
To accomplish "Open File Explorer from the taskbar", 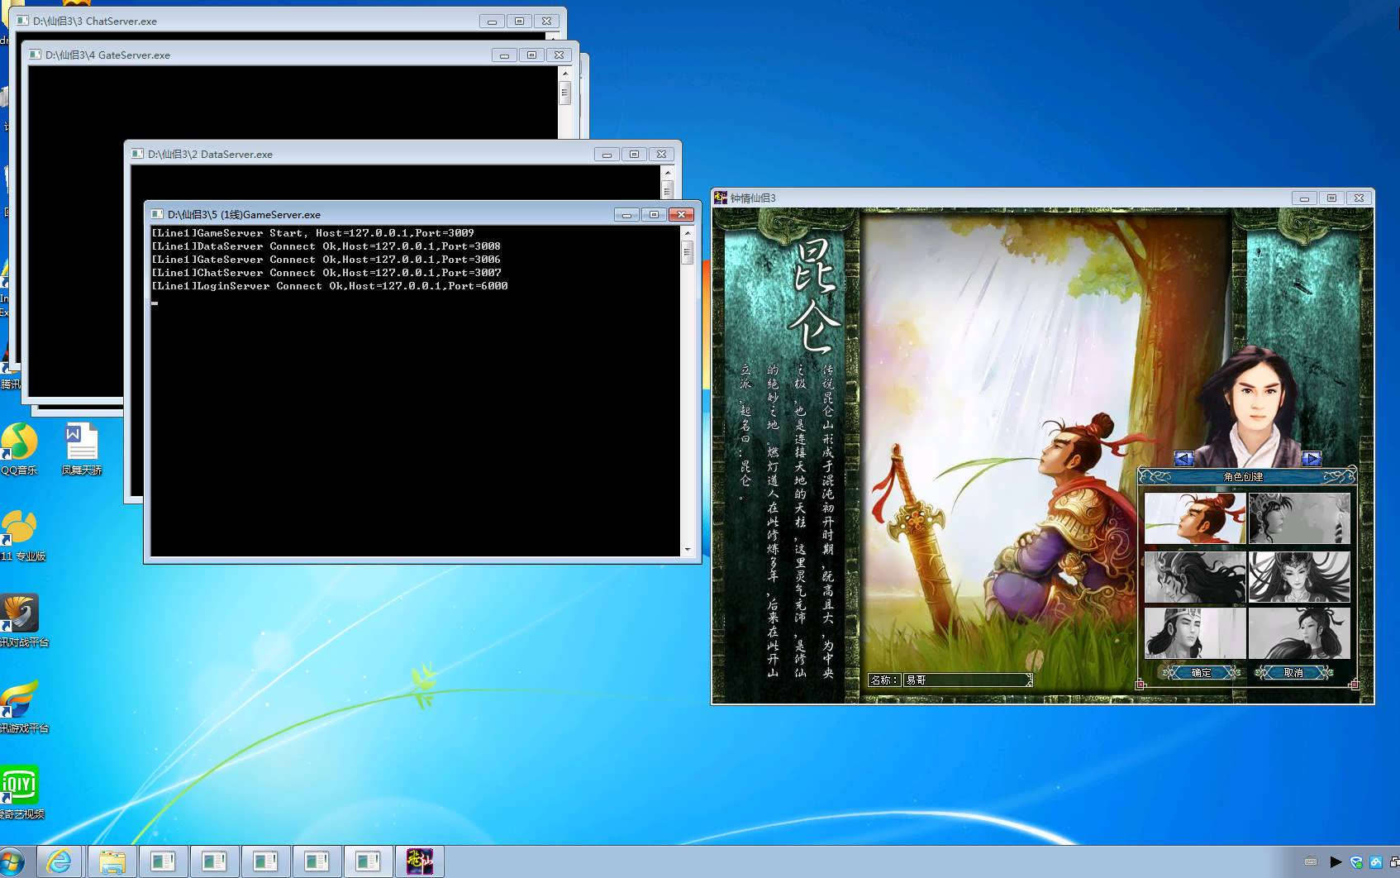I will 112,861.
